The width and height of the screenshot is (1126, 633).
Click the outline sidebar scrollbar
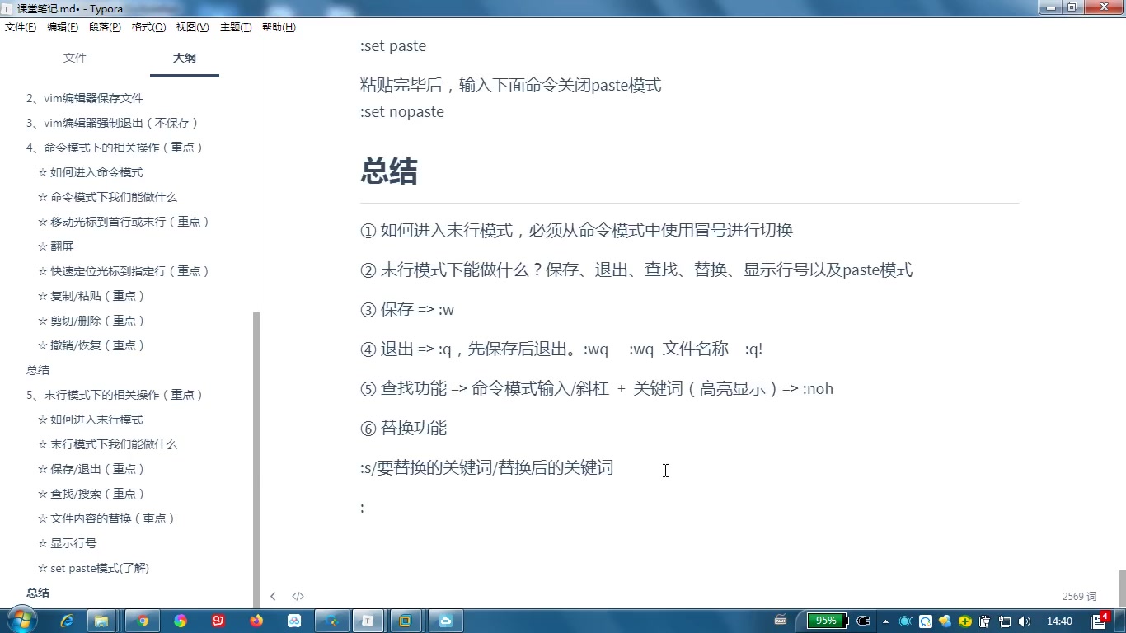256,460
